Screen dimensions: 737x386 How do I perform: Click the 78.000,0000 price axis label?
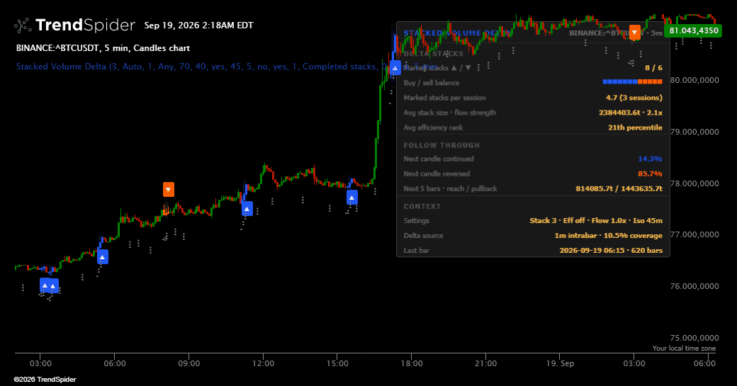(694, 183)
